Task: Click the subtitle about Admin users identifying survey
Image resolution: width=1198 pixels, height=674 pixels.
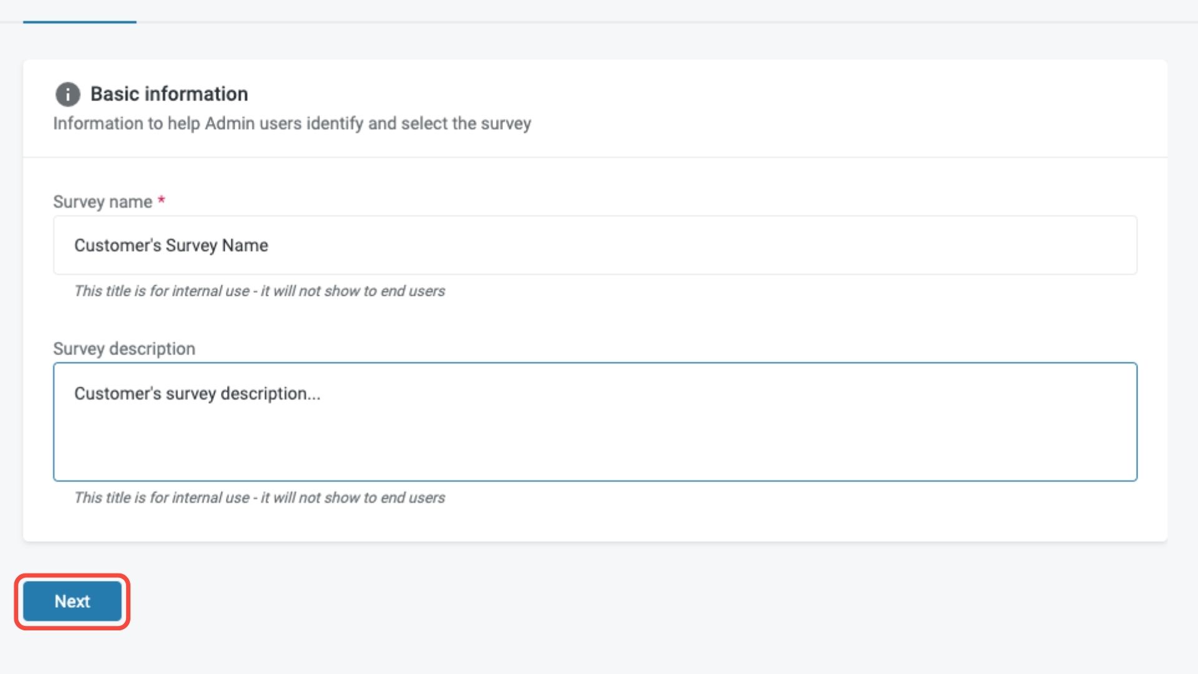Action: point(291,123)
